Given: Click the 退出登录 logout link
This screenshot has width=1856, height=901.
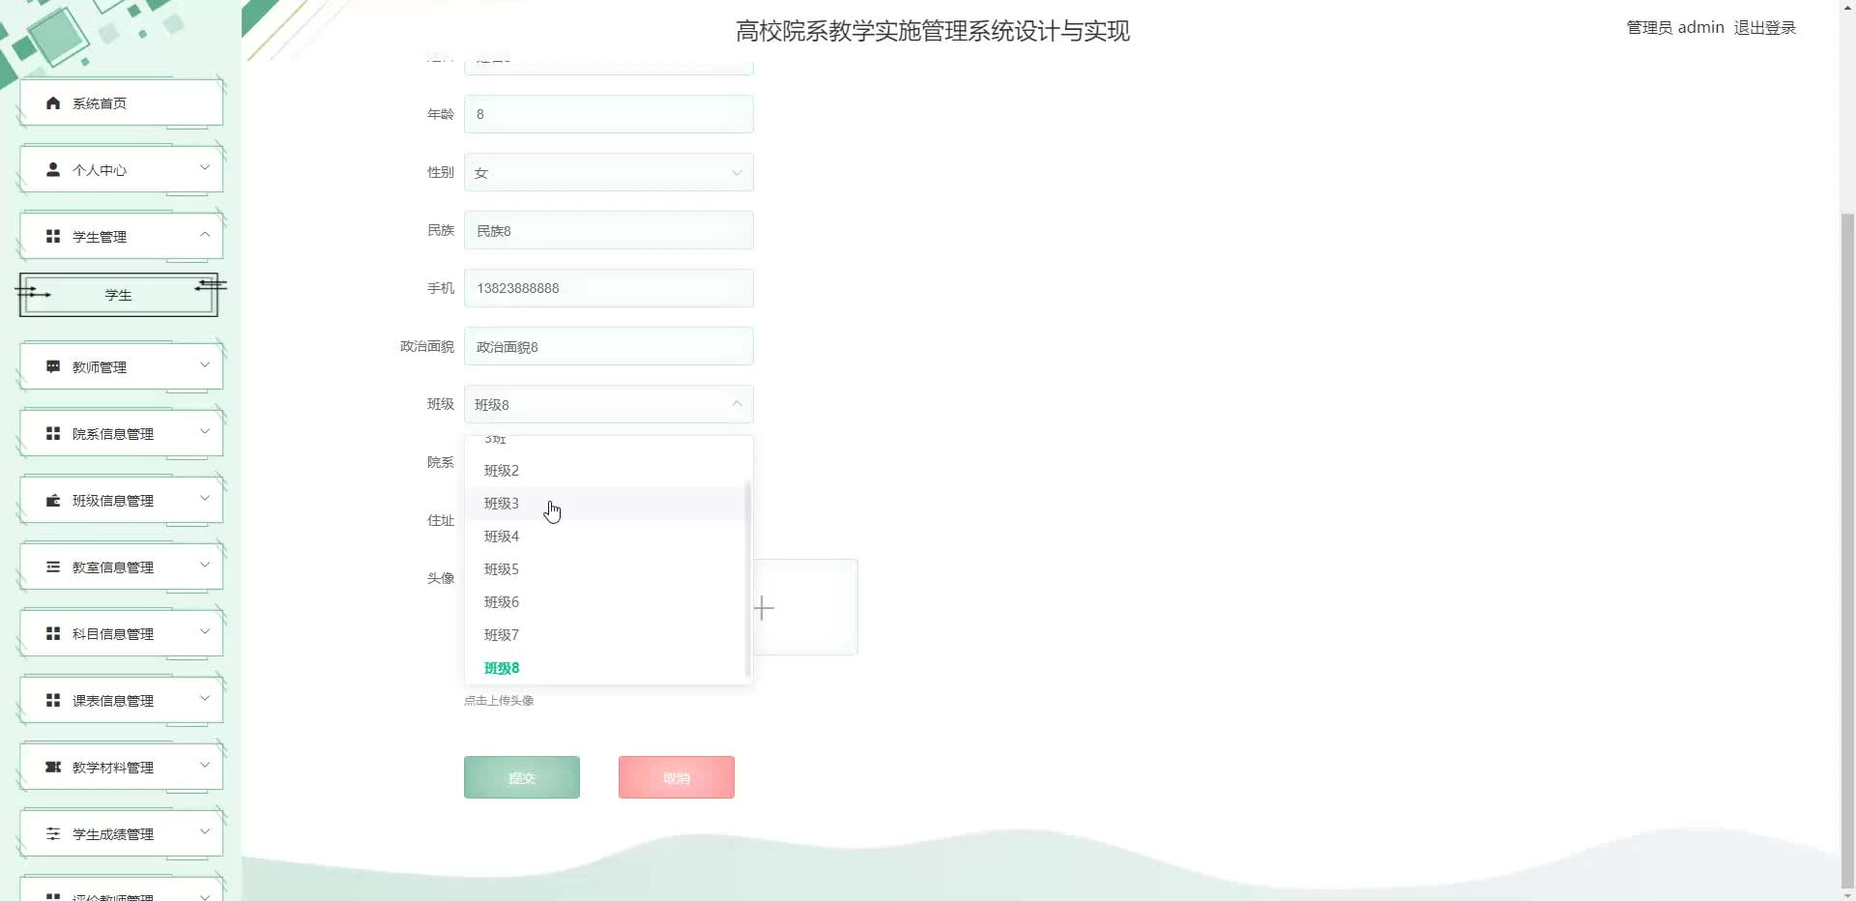Looking at the screenshot, I should pyautogui.click(x=1764, y=28).
